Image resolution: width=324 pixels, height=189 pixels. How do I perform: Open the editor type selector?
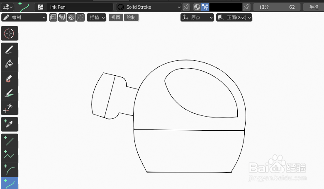[x=7, y=7]
